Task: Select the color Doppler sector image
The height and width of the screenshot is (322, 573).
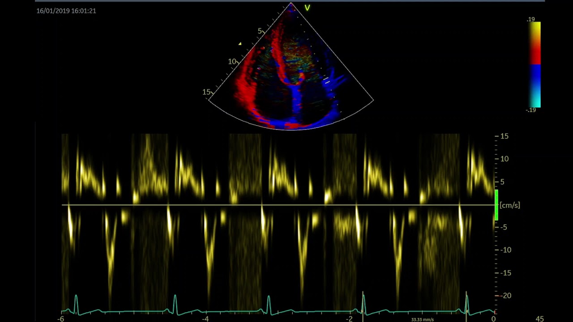Action: tap(291, 67)
